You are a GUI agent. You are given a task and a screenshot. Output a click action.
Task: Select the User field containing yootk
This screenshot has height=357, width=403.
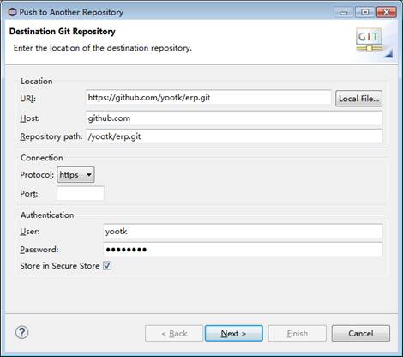tap(243, 231)
